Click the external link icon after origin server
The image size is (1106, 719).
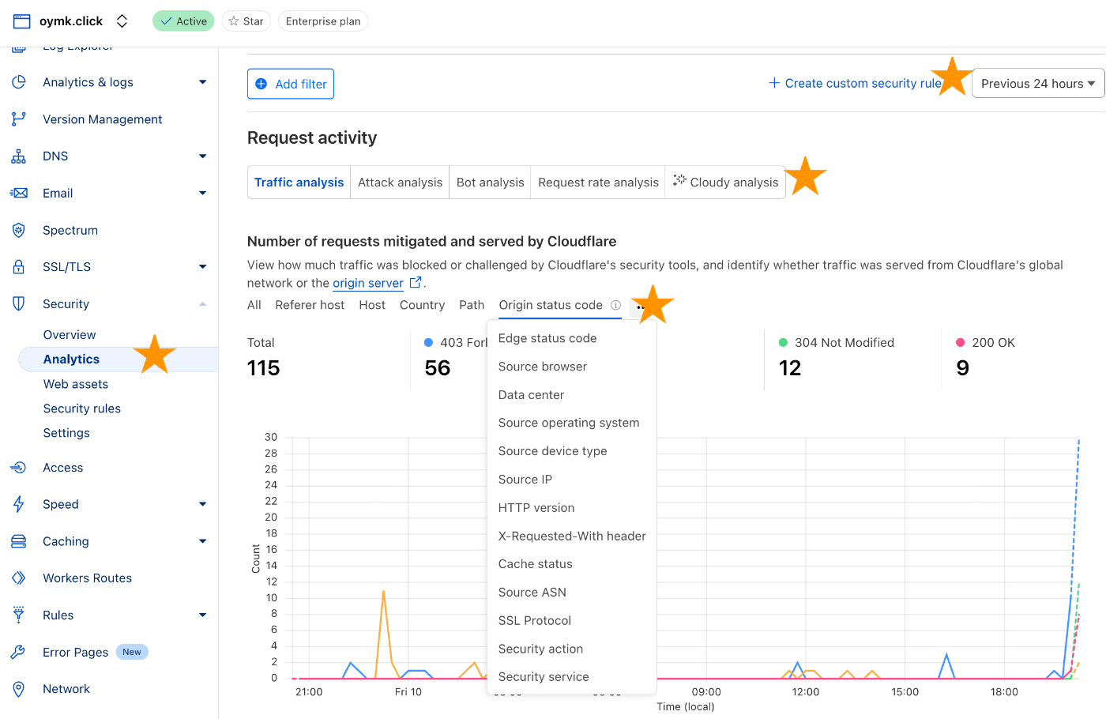416,282
